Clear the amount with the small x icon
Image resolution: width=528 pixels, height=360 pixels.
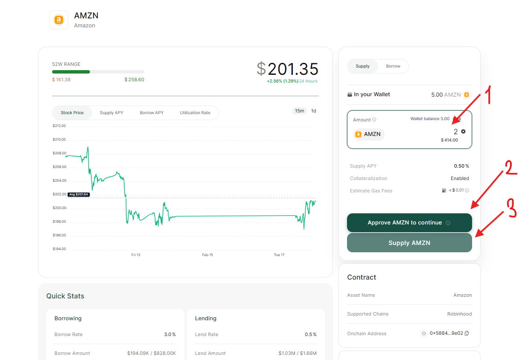point(463,132)
